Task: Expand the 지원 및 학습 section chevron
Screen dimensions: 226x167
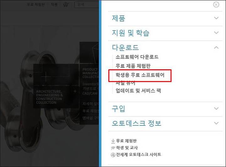Action: 216,33
